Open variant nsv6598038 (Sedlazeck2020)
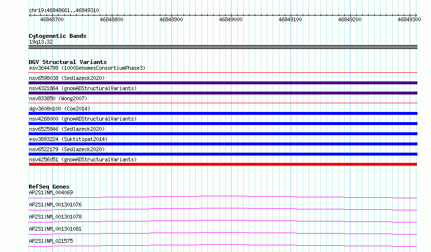This screenshot has height=252, width=431. click(x=67, y=78)
